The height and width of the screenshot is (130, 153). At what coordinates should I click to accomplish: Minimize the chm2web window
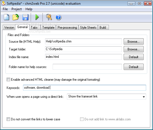[131, 4]
